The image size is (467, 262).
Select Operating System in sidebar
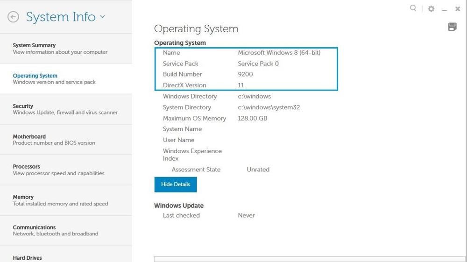(54, 79)
